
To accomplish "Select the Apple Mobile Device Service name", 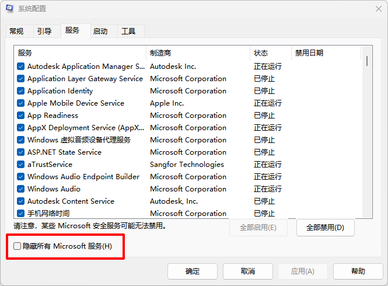I will [x=76, y=103].
